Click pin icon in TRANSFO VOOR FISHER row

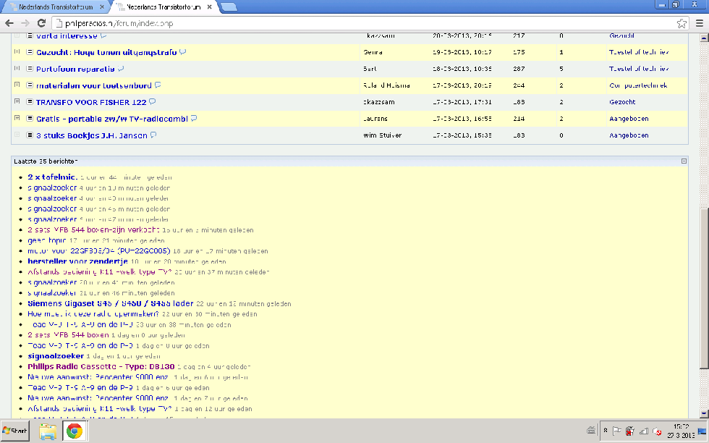[17, 101]
